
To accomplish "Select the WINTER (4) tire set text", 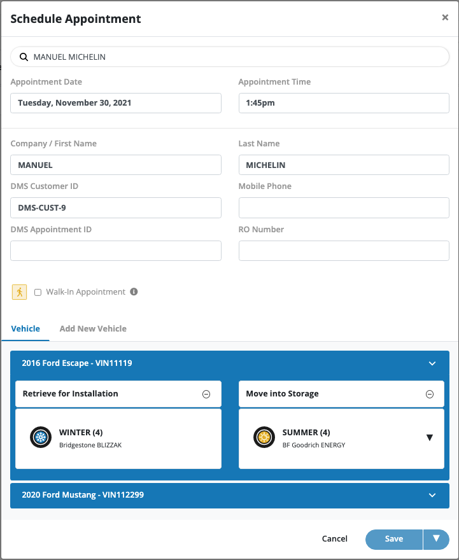I will point(81,433).
